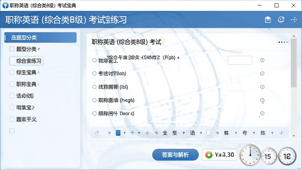The image size is (302, 170).
Task: Click the clock icon beside 职称面语 row
Action: pyautogui.click(x=262, y=100)
